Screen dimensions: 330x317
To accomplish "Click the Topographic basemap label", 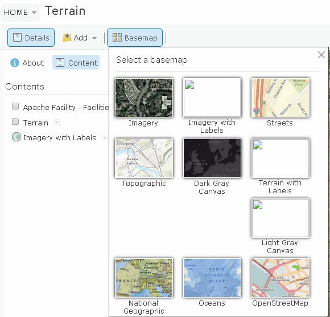I will click(x=144, y=184).
